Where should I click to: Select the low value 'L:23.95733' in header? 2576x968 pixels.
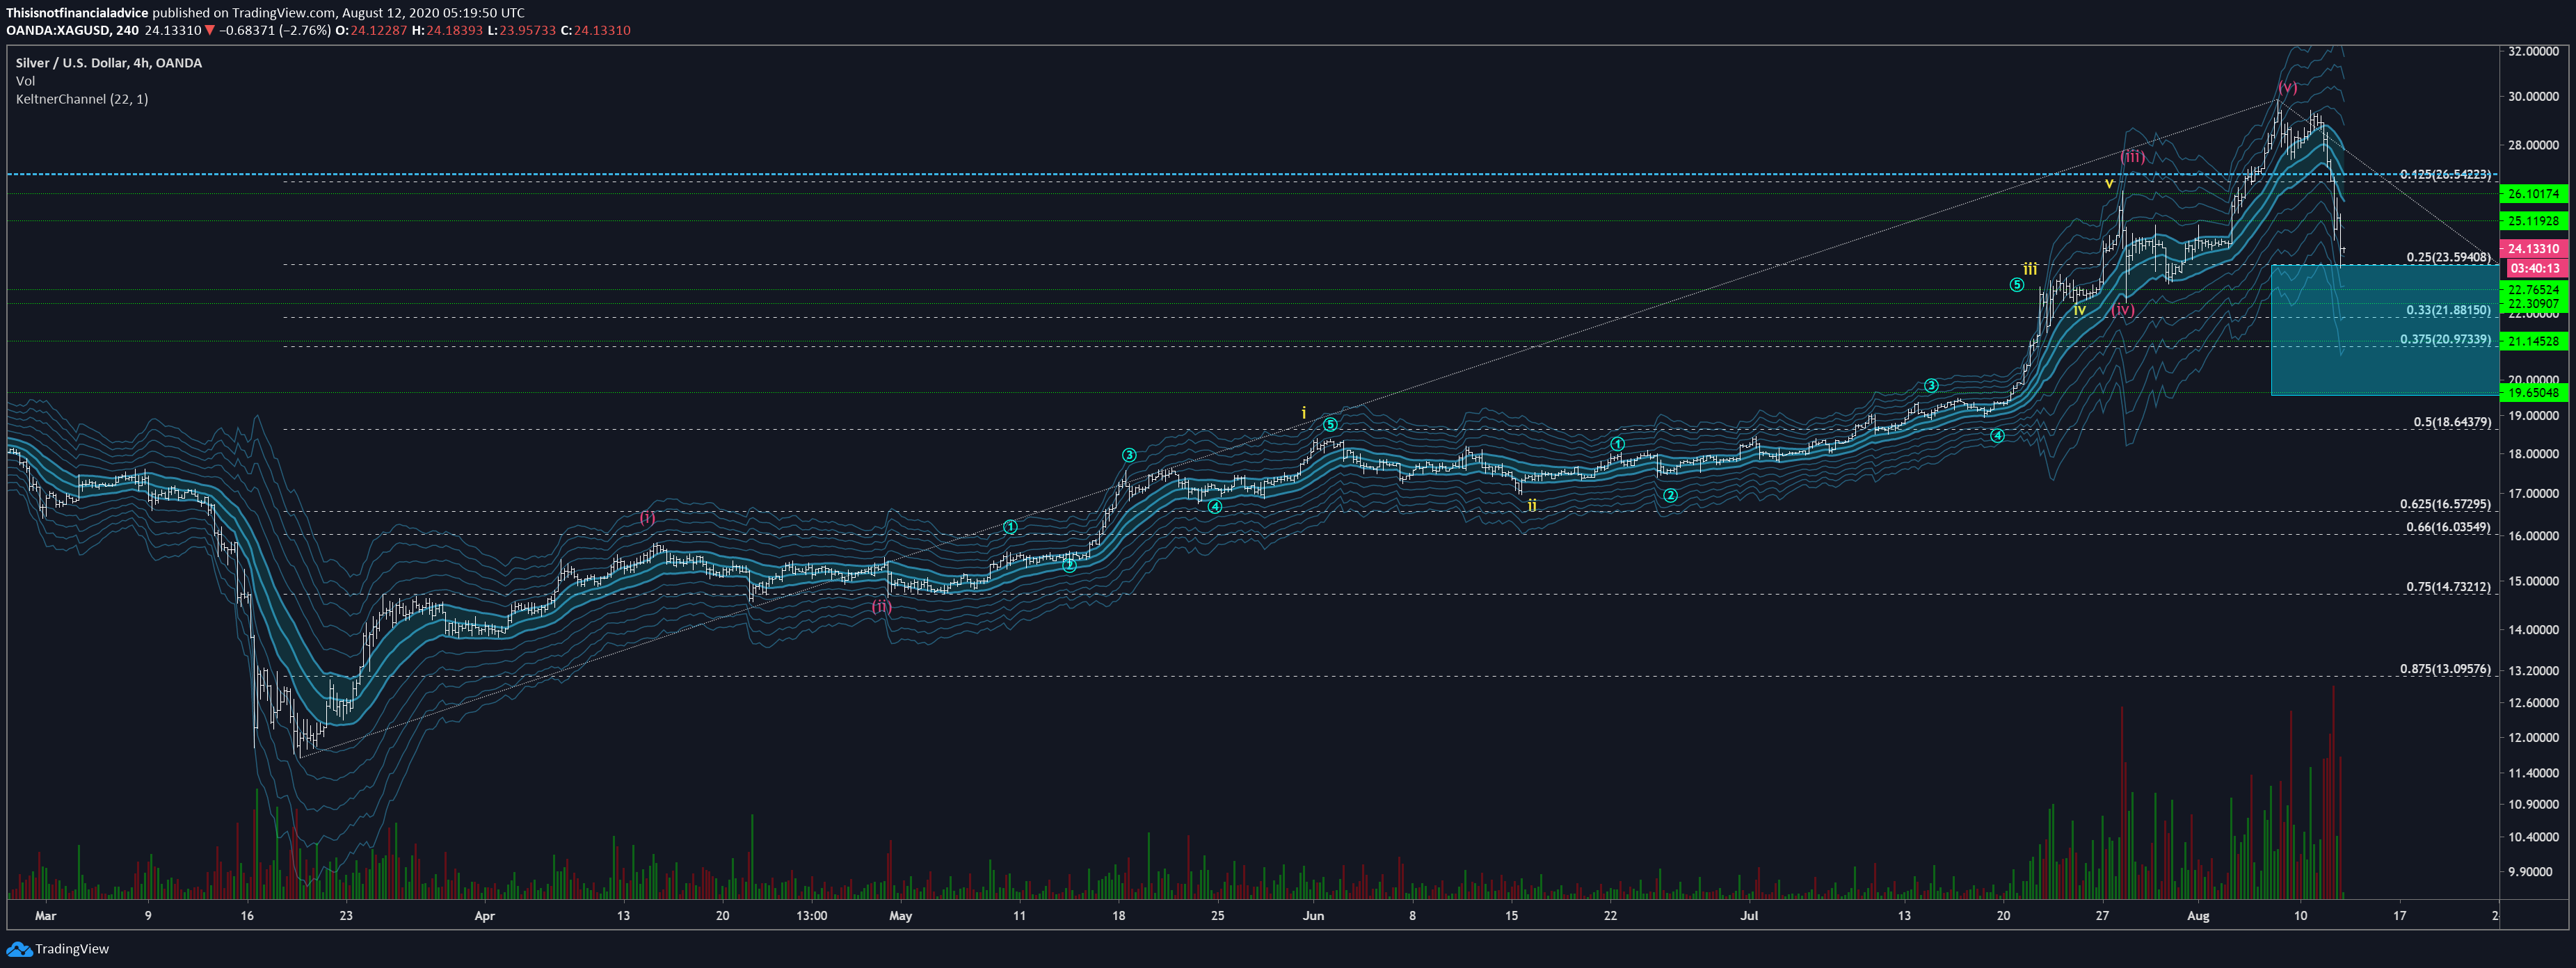521,31
